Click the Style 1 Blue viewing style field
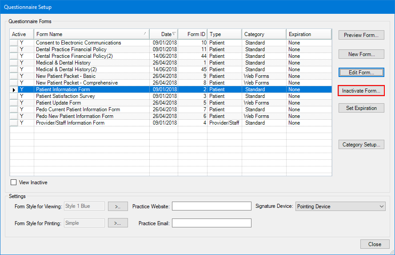The image size is (395, 255). click(x=84, y=206)
